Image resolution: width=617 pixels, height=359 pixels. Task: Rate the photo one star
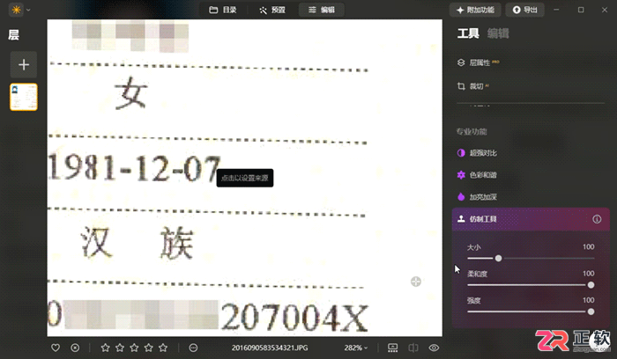coord(105,348)
